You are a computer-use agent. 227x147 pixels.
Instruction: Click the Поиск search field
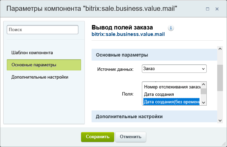click(43, 30)
